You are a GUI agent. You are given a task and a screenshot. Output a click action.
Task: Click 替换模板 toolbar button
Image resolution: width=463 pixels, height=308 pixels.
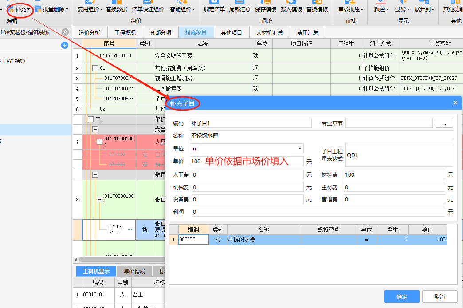click(x=317, y=9)
